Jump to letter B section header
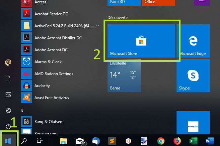This screenshot has height=146, width=220. click(x=22, y=110)
